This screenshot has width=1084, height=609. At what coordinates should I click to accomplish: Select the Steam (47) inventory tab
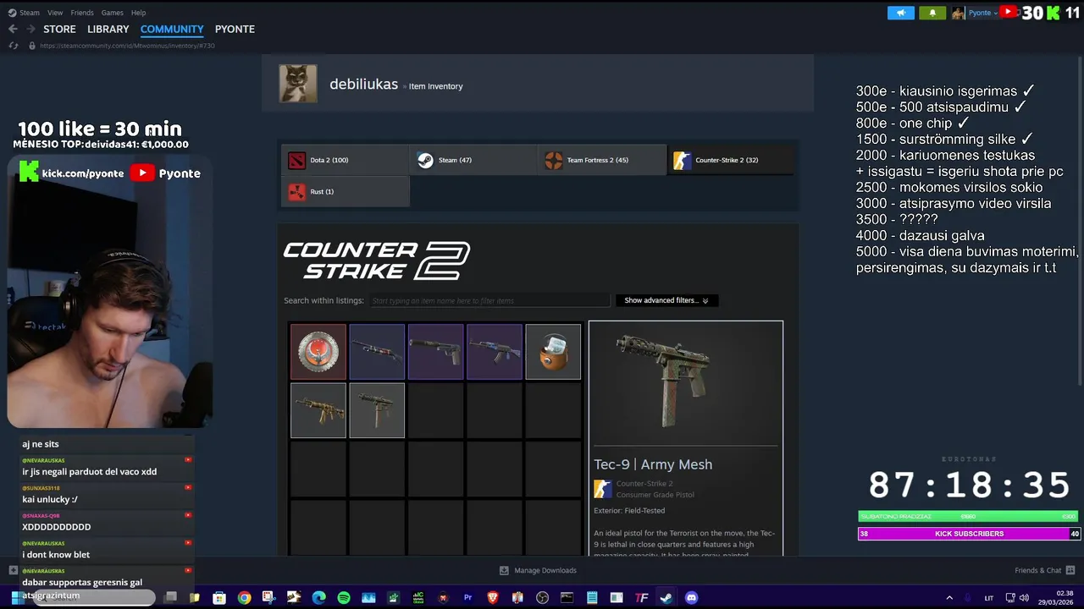coord(473,160)
